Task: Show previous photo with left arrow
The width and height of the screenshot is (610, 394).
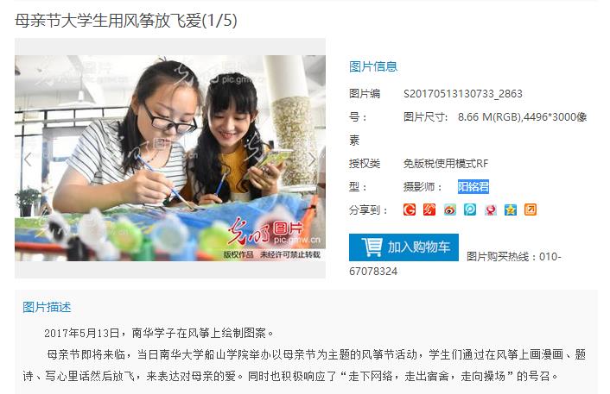Action: point(28,159)
